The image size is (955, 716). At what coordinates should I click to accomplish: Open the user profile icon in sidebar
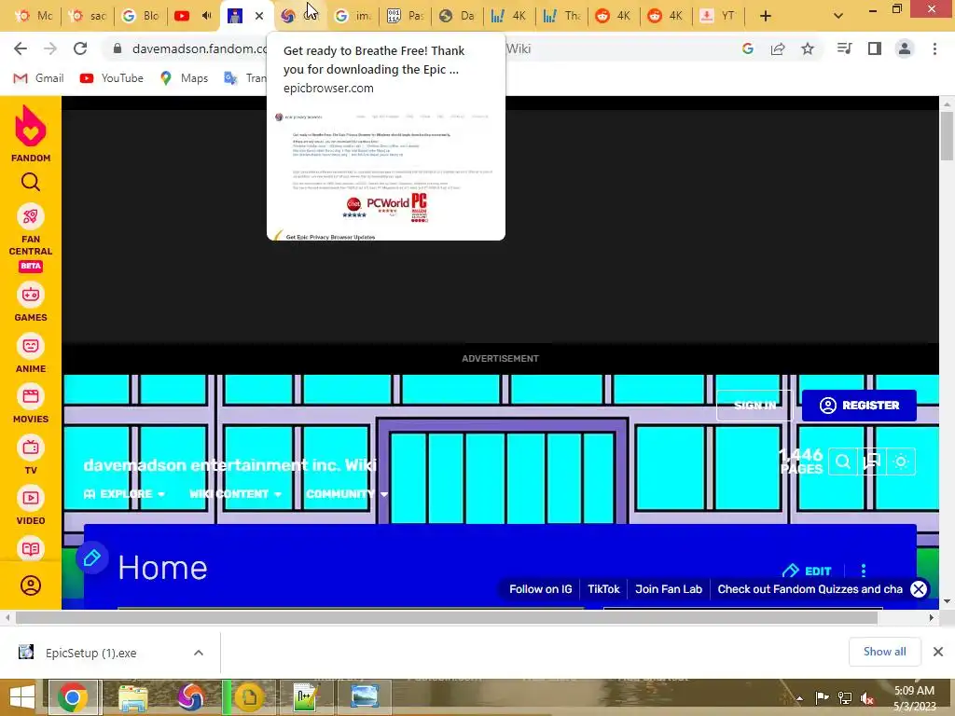(31, 585)
